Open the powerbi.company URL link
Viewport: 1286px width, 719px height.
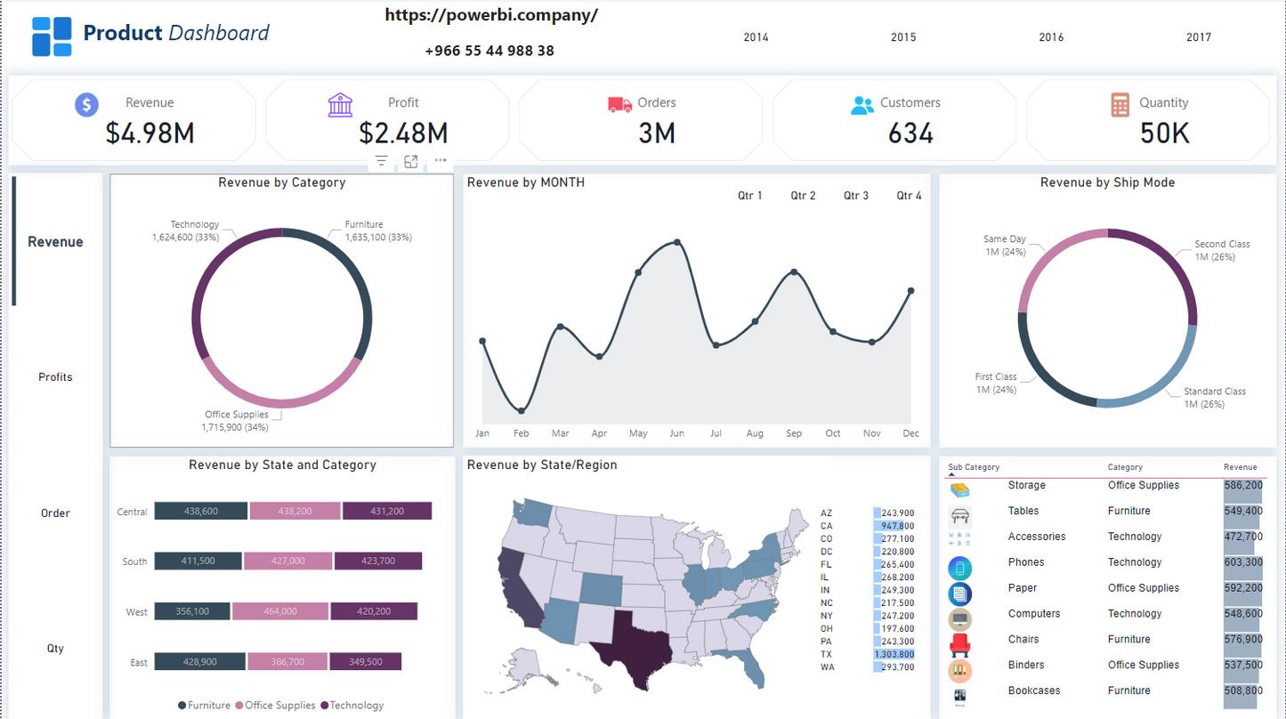(491, 16)
